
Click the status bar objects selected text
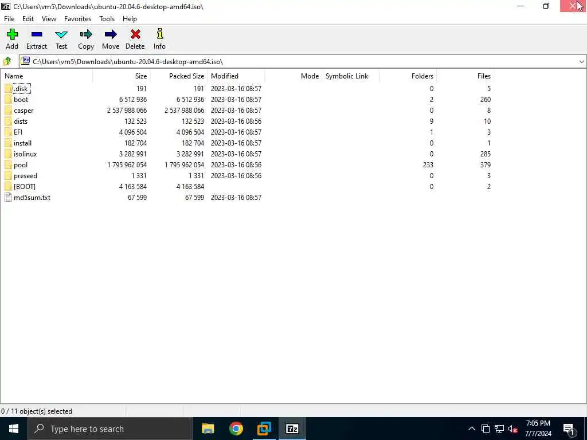click(37, 411)
